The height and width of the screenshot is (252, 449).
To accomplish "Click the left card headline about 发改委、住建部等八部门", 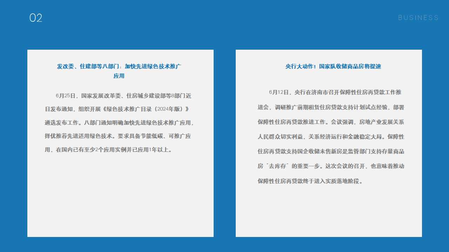I will point(119,66).
